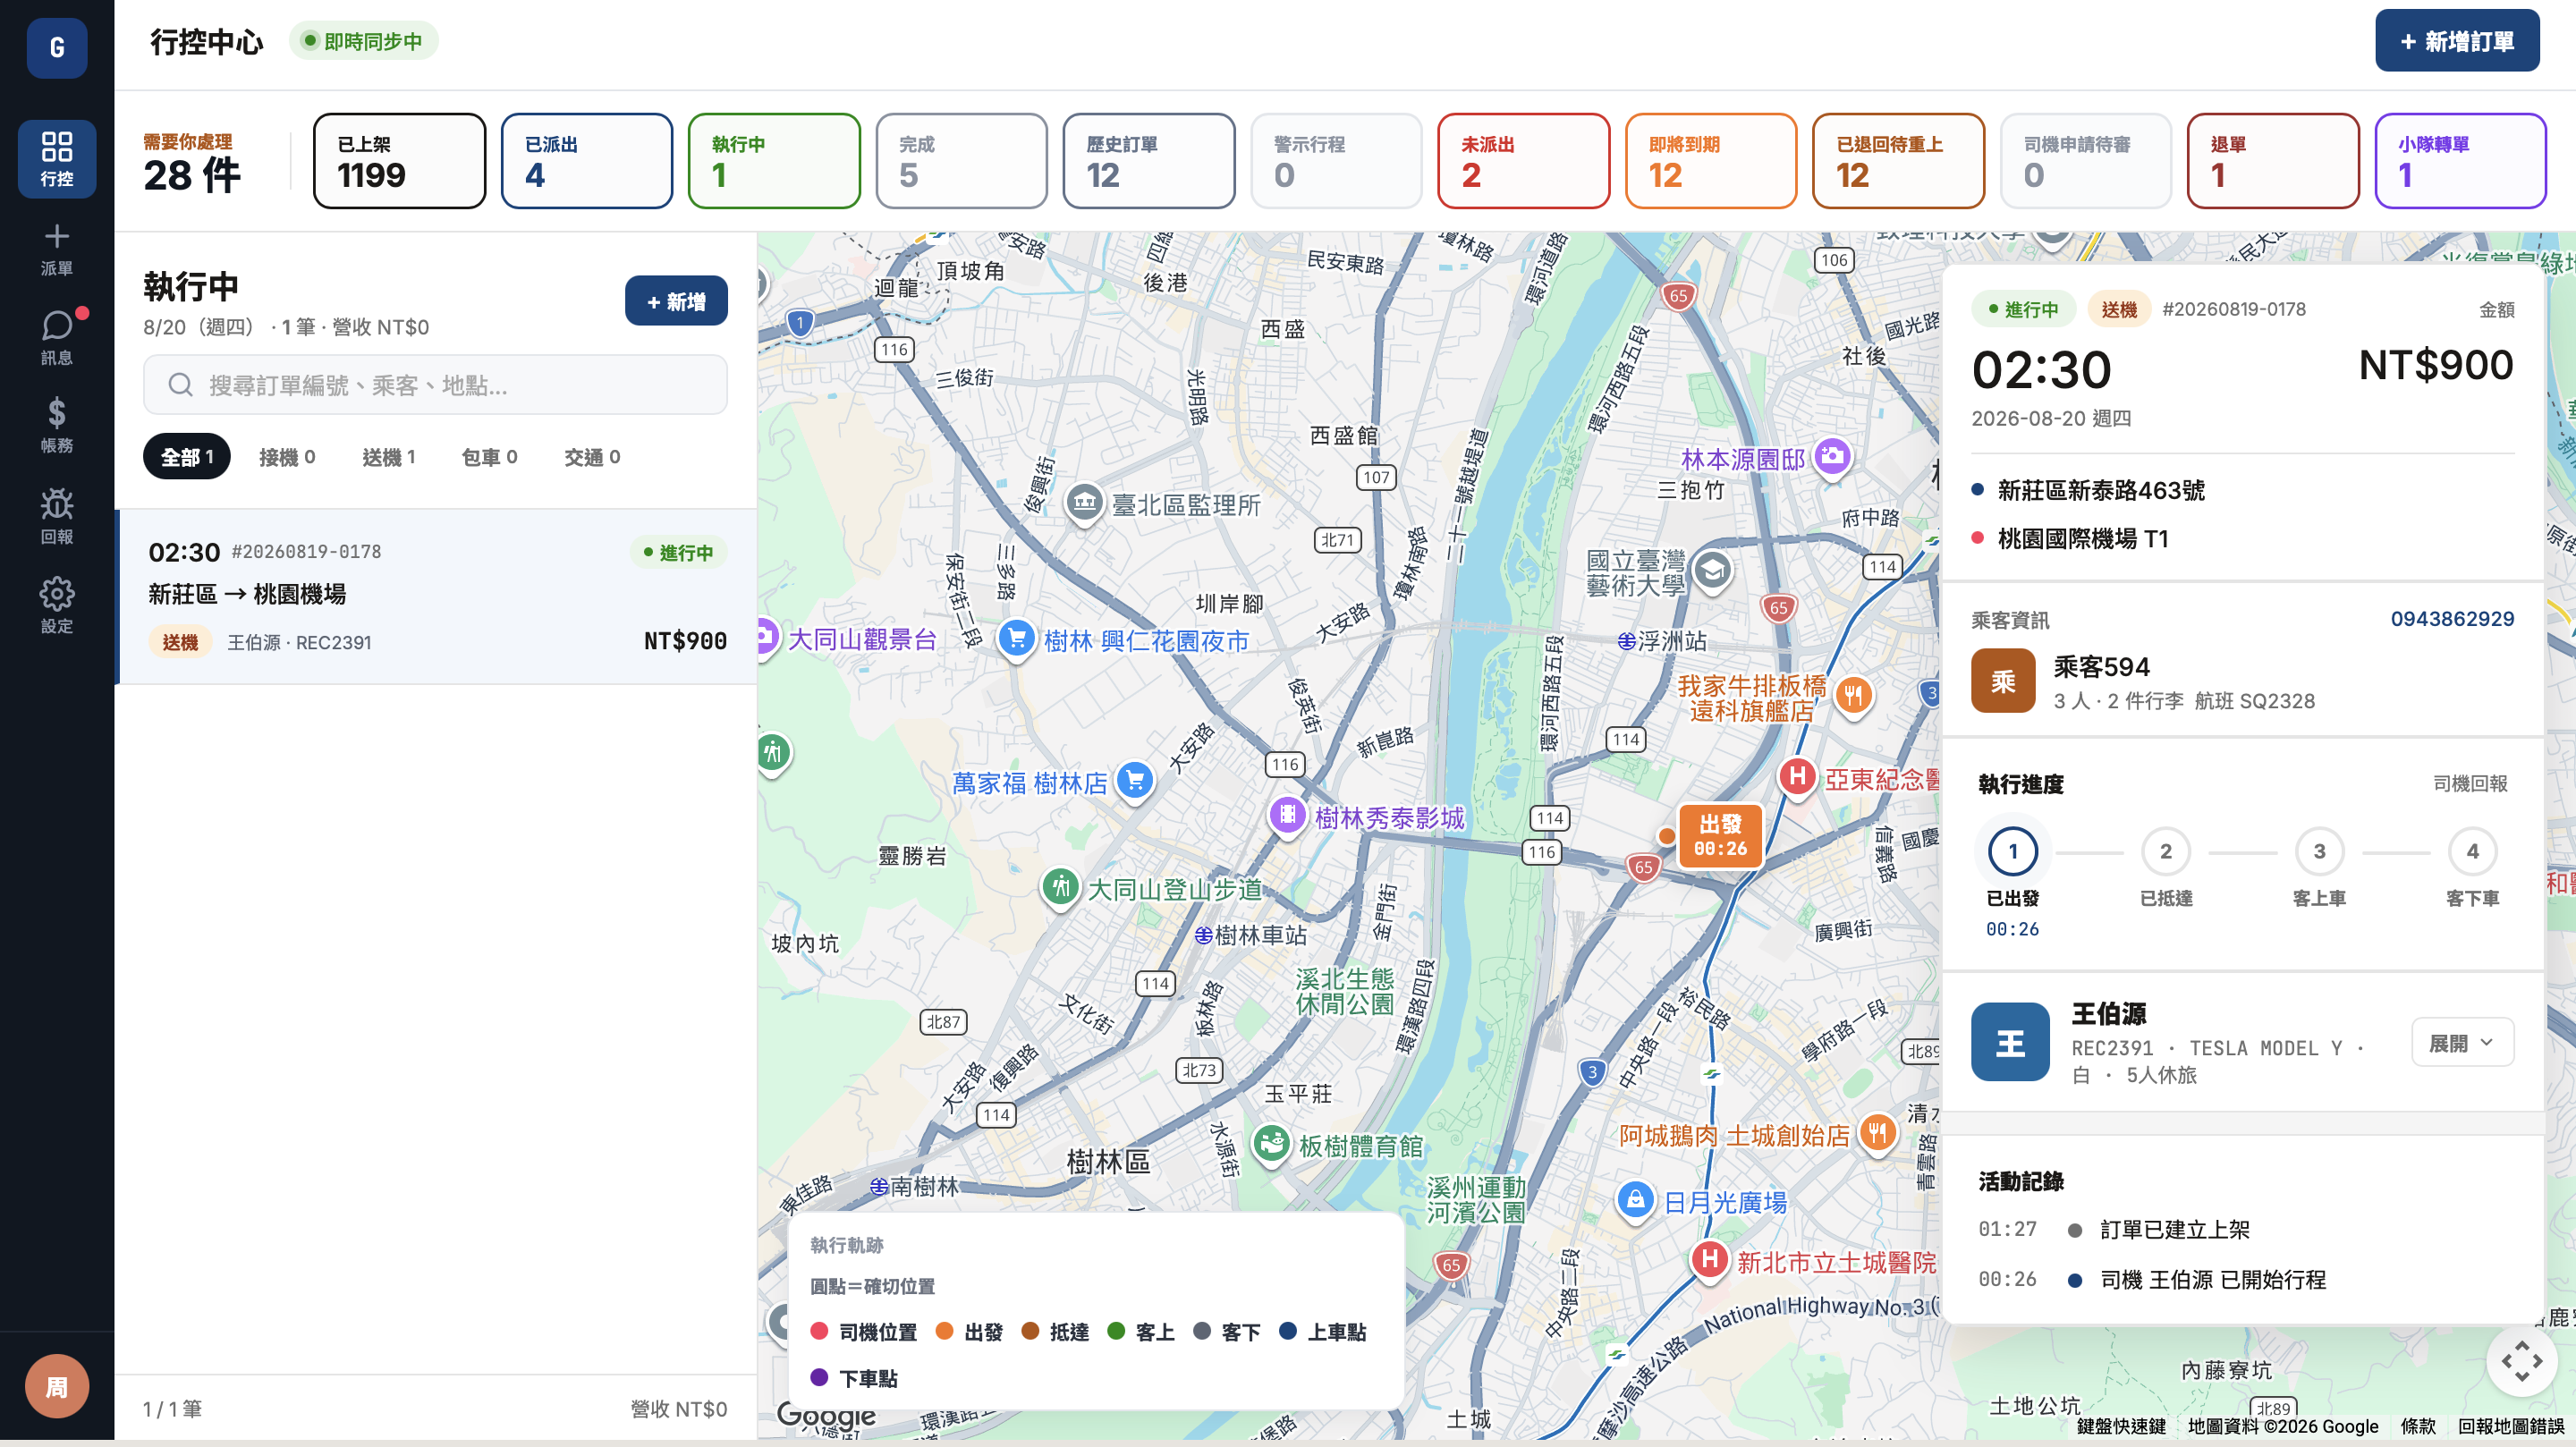Image resolution: width=2576 pixels, height=1447 pixels.
Task: Click progress step 2 已抵達
Action: point(2166,852)
